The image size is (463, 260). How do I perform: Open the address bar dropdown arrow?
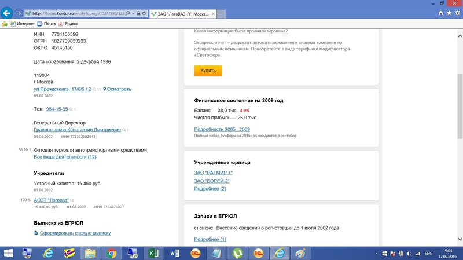point(133,13)
